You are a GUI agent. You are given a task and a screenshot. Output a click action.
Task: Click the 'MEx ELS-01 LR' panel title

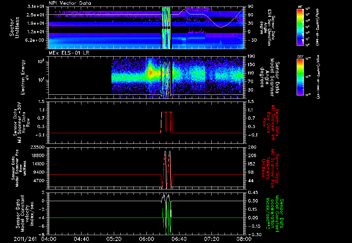click(68, 53)
